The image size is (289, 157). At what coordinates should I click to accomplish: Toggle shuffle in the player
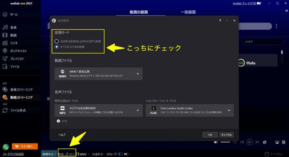point(235,142)
